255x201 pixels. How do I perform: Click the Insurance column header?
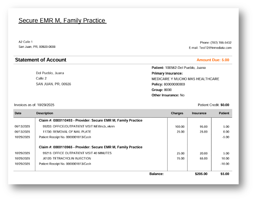coord(199,113)
